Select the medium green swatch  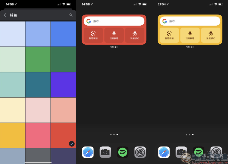pyautogui.click(x=38, y=59)
